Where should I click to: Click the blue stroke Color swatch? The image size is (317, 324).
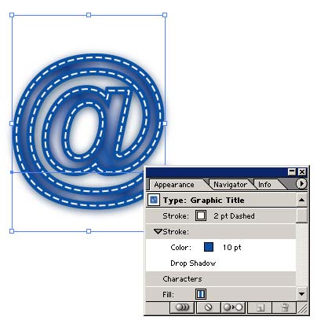[x=209, y=247]
